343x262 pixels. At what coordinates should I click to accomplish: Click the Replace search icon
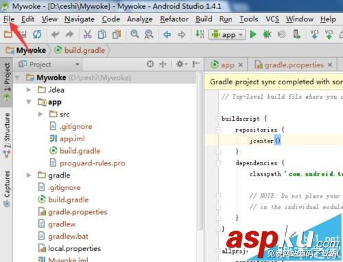(149, 34)
